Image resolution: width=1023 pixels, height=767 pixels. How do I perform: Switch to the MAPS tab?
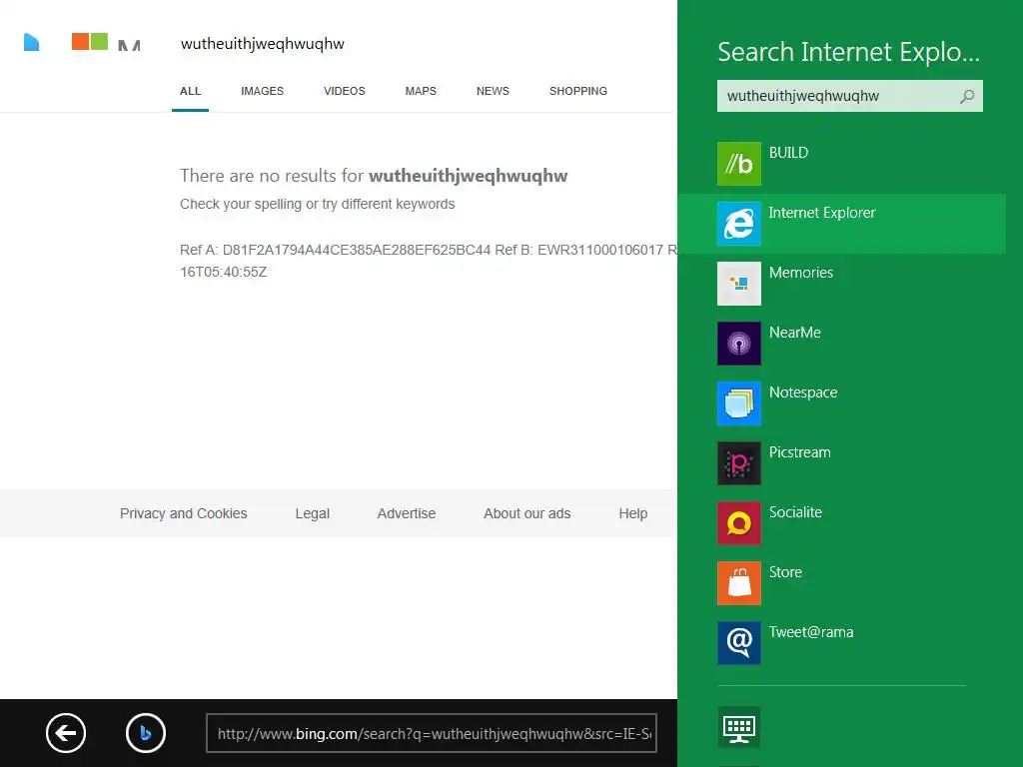[x=421, y=91]
